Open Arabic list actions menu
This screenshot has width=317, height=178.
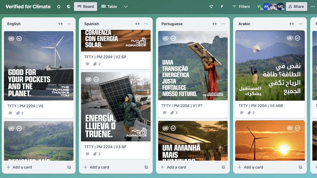click(300, 24)
